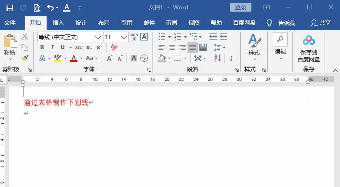Activate the format painter brush
This screenshot has height=187, width=340.
click(x=25, y=58)
